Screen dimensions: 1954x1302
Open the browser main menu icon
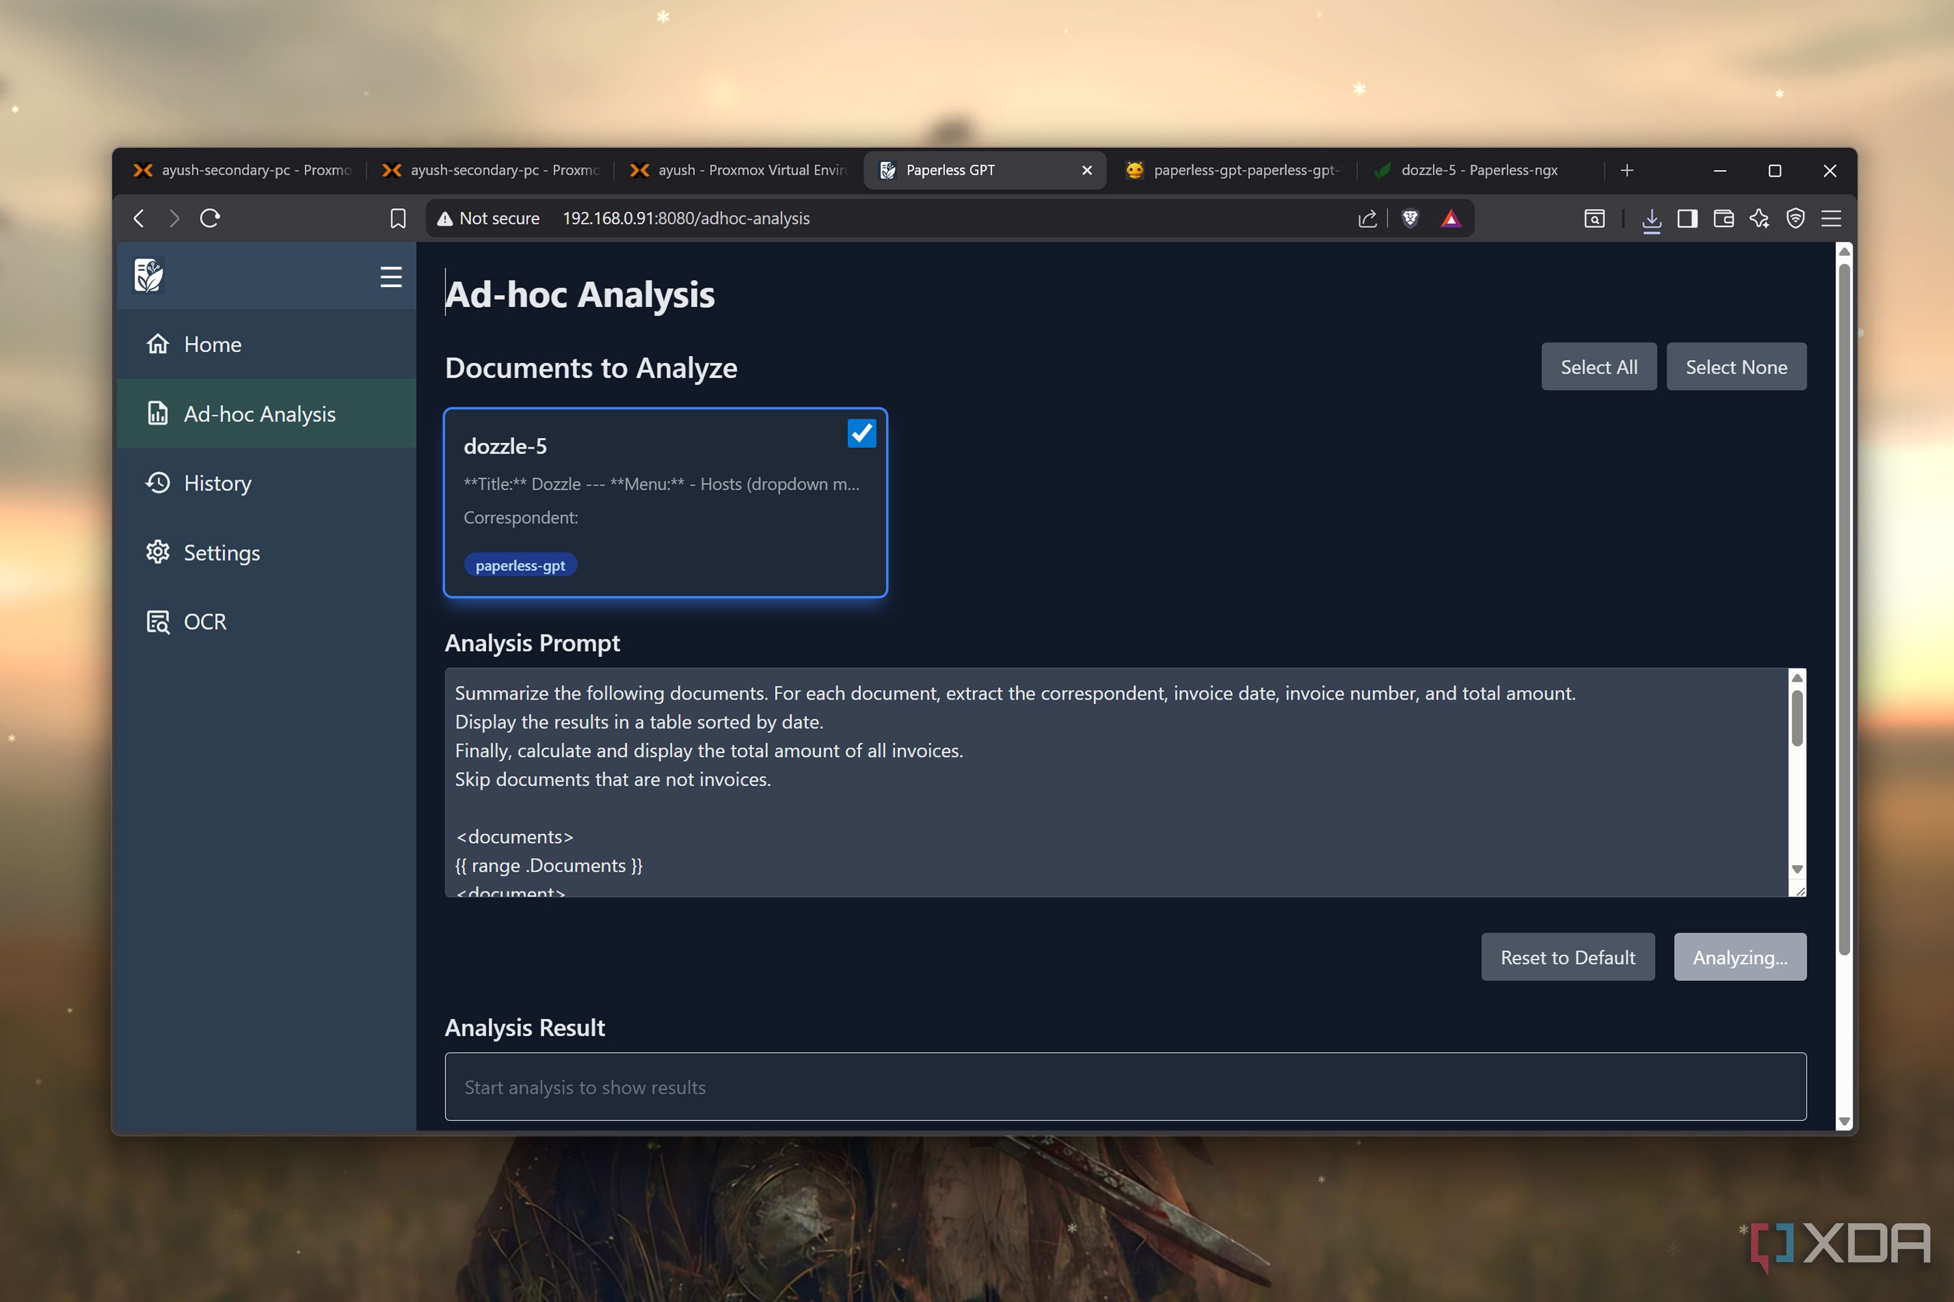(x=1831, y=218)
